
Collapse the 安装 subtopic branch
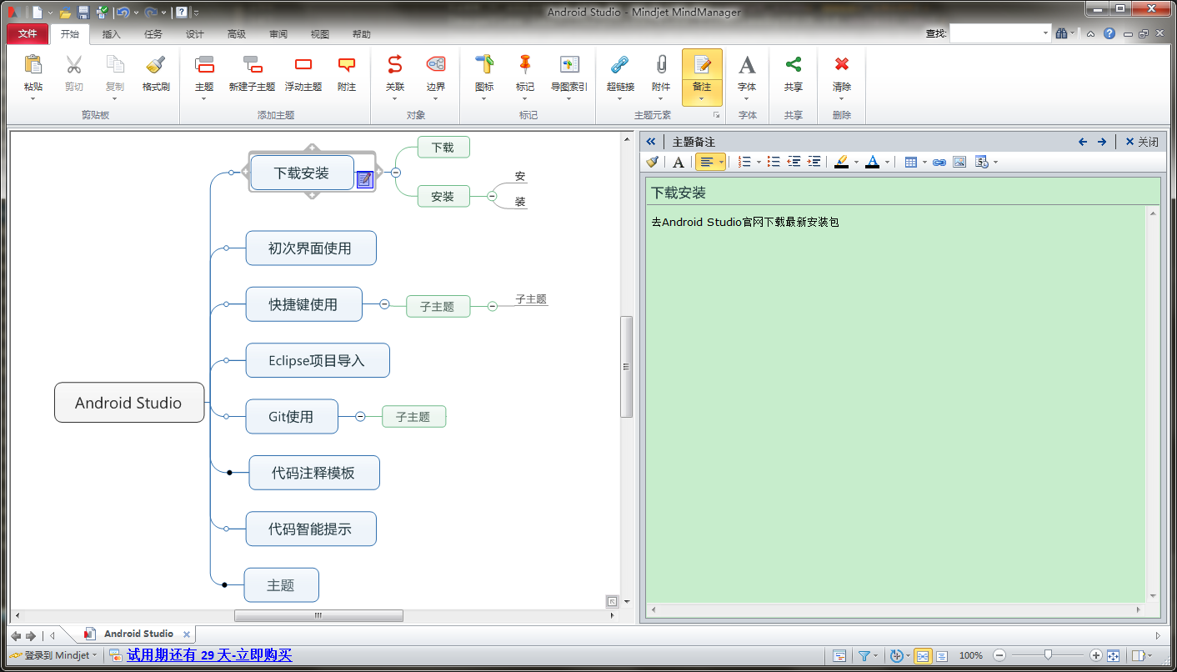[x=492, y=196]
